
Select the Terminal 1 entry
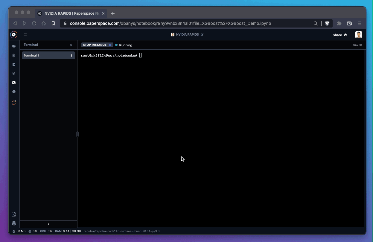tap(48, 55)
